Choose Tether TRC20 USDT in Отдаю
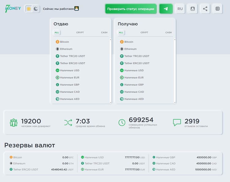The height and width of the screenshot is (182, 230). click(x=72, y=56)
